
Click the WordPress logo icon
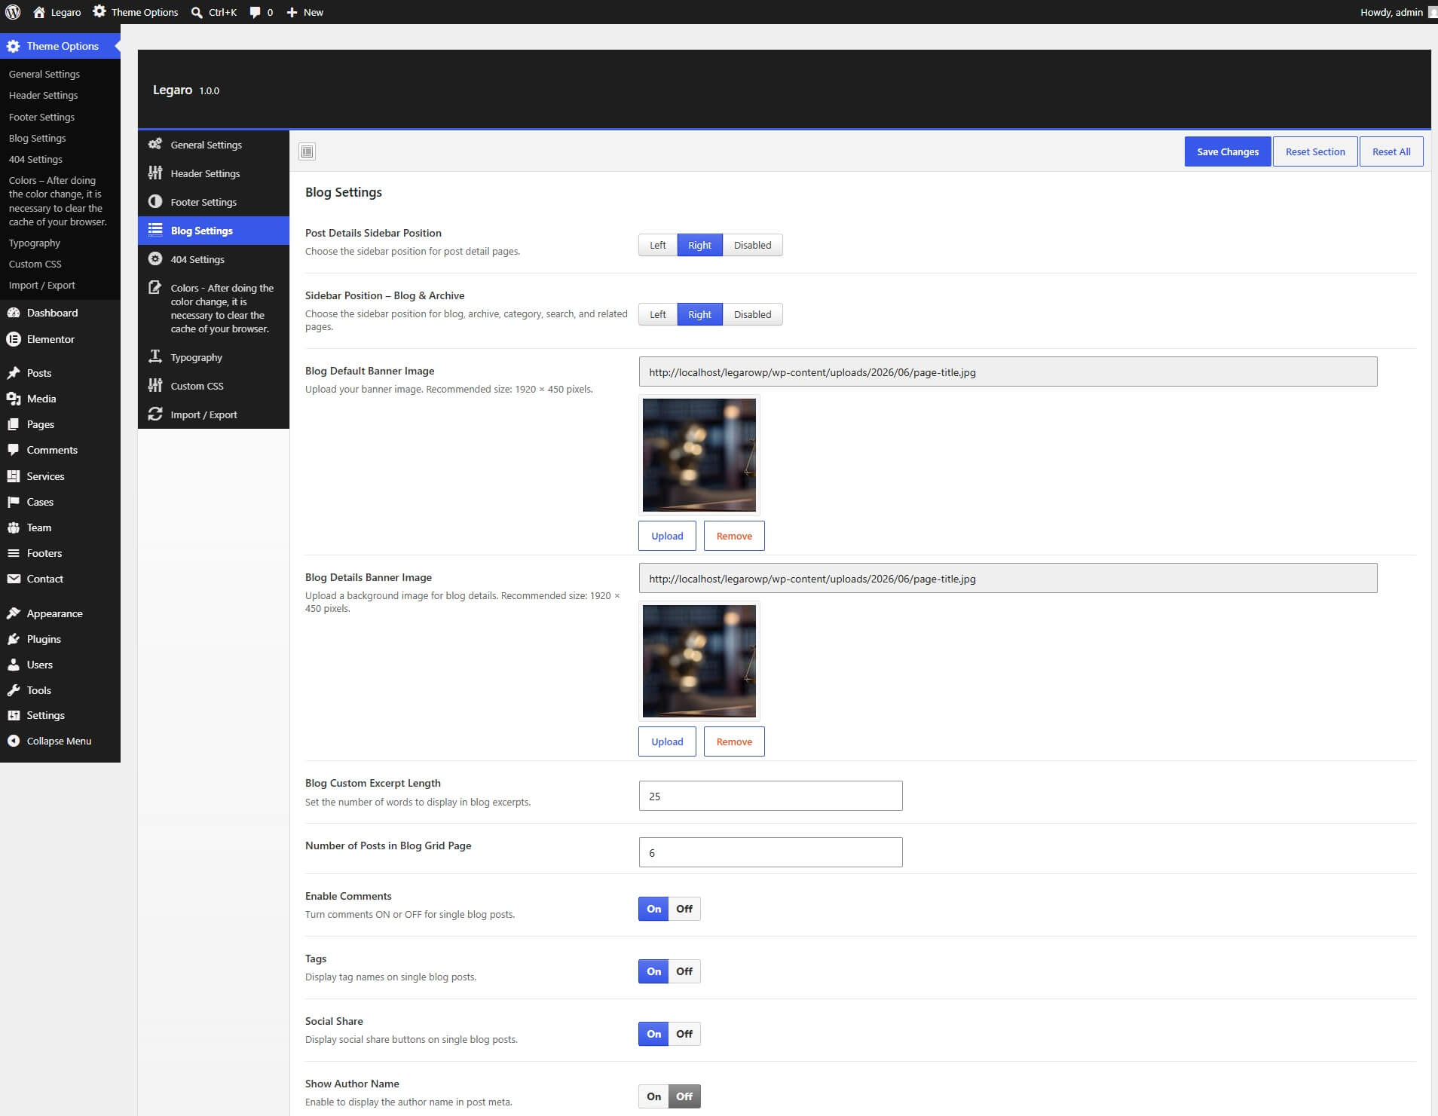[13, 12]
